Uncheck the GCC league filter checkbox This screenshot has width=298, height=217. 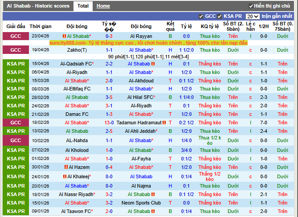click(x=201, y=16)
